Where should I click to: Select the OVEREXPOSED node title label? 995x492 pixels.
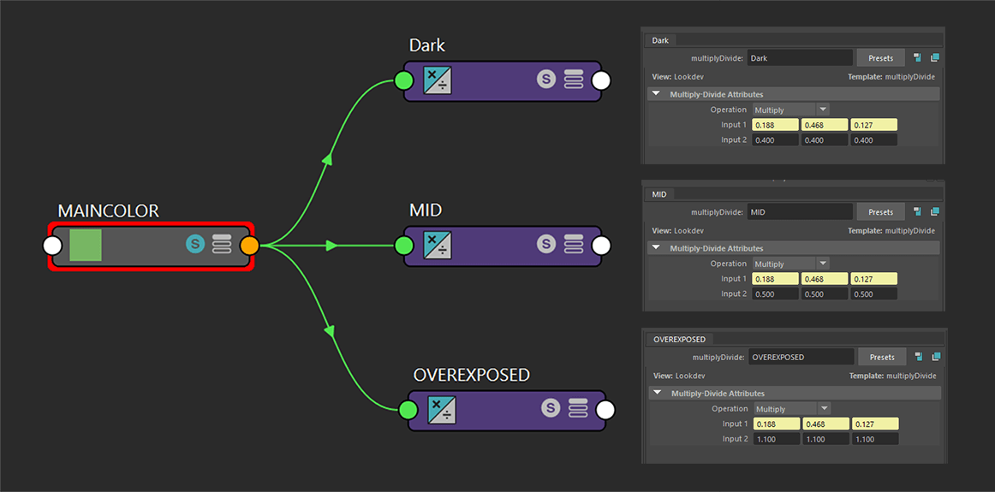point(471,376)
